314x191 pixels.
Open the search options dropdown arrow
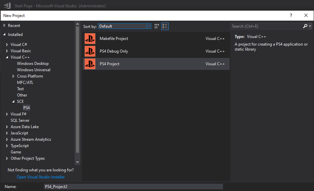310,26
